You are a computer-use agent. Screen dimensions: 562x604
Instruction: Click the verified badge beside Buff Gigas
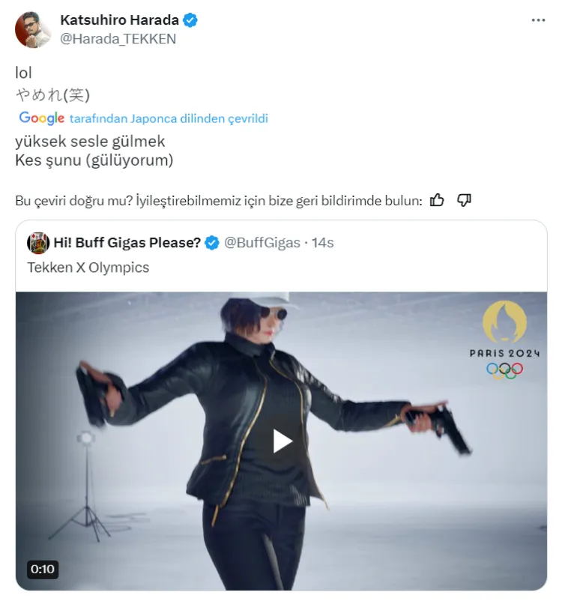click(x=213, y=242)
